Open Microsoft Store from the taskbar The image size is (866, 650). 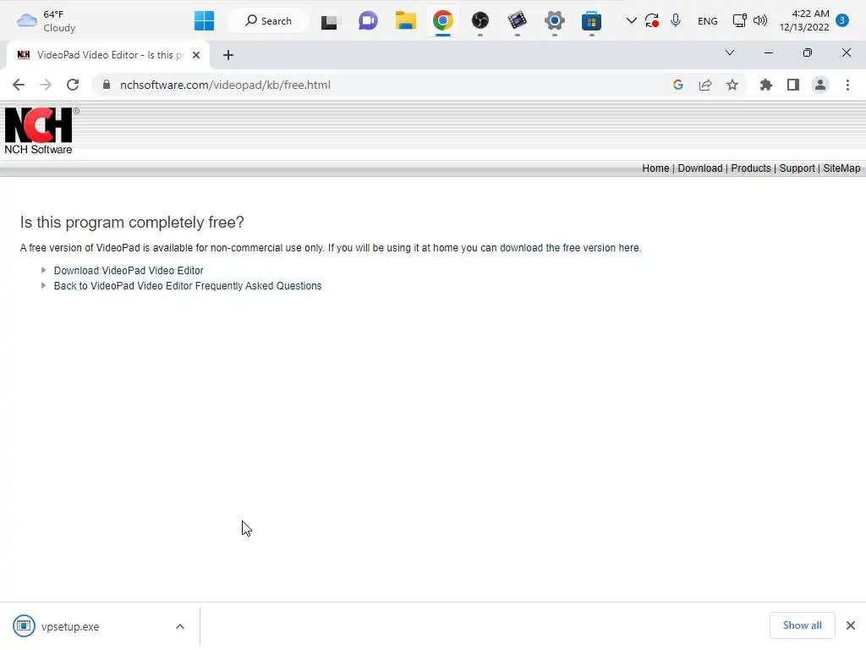tap(591, 21)
